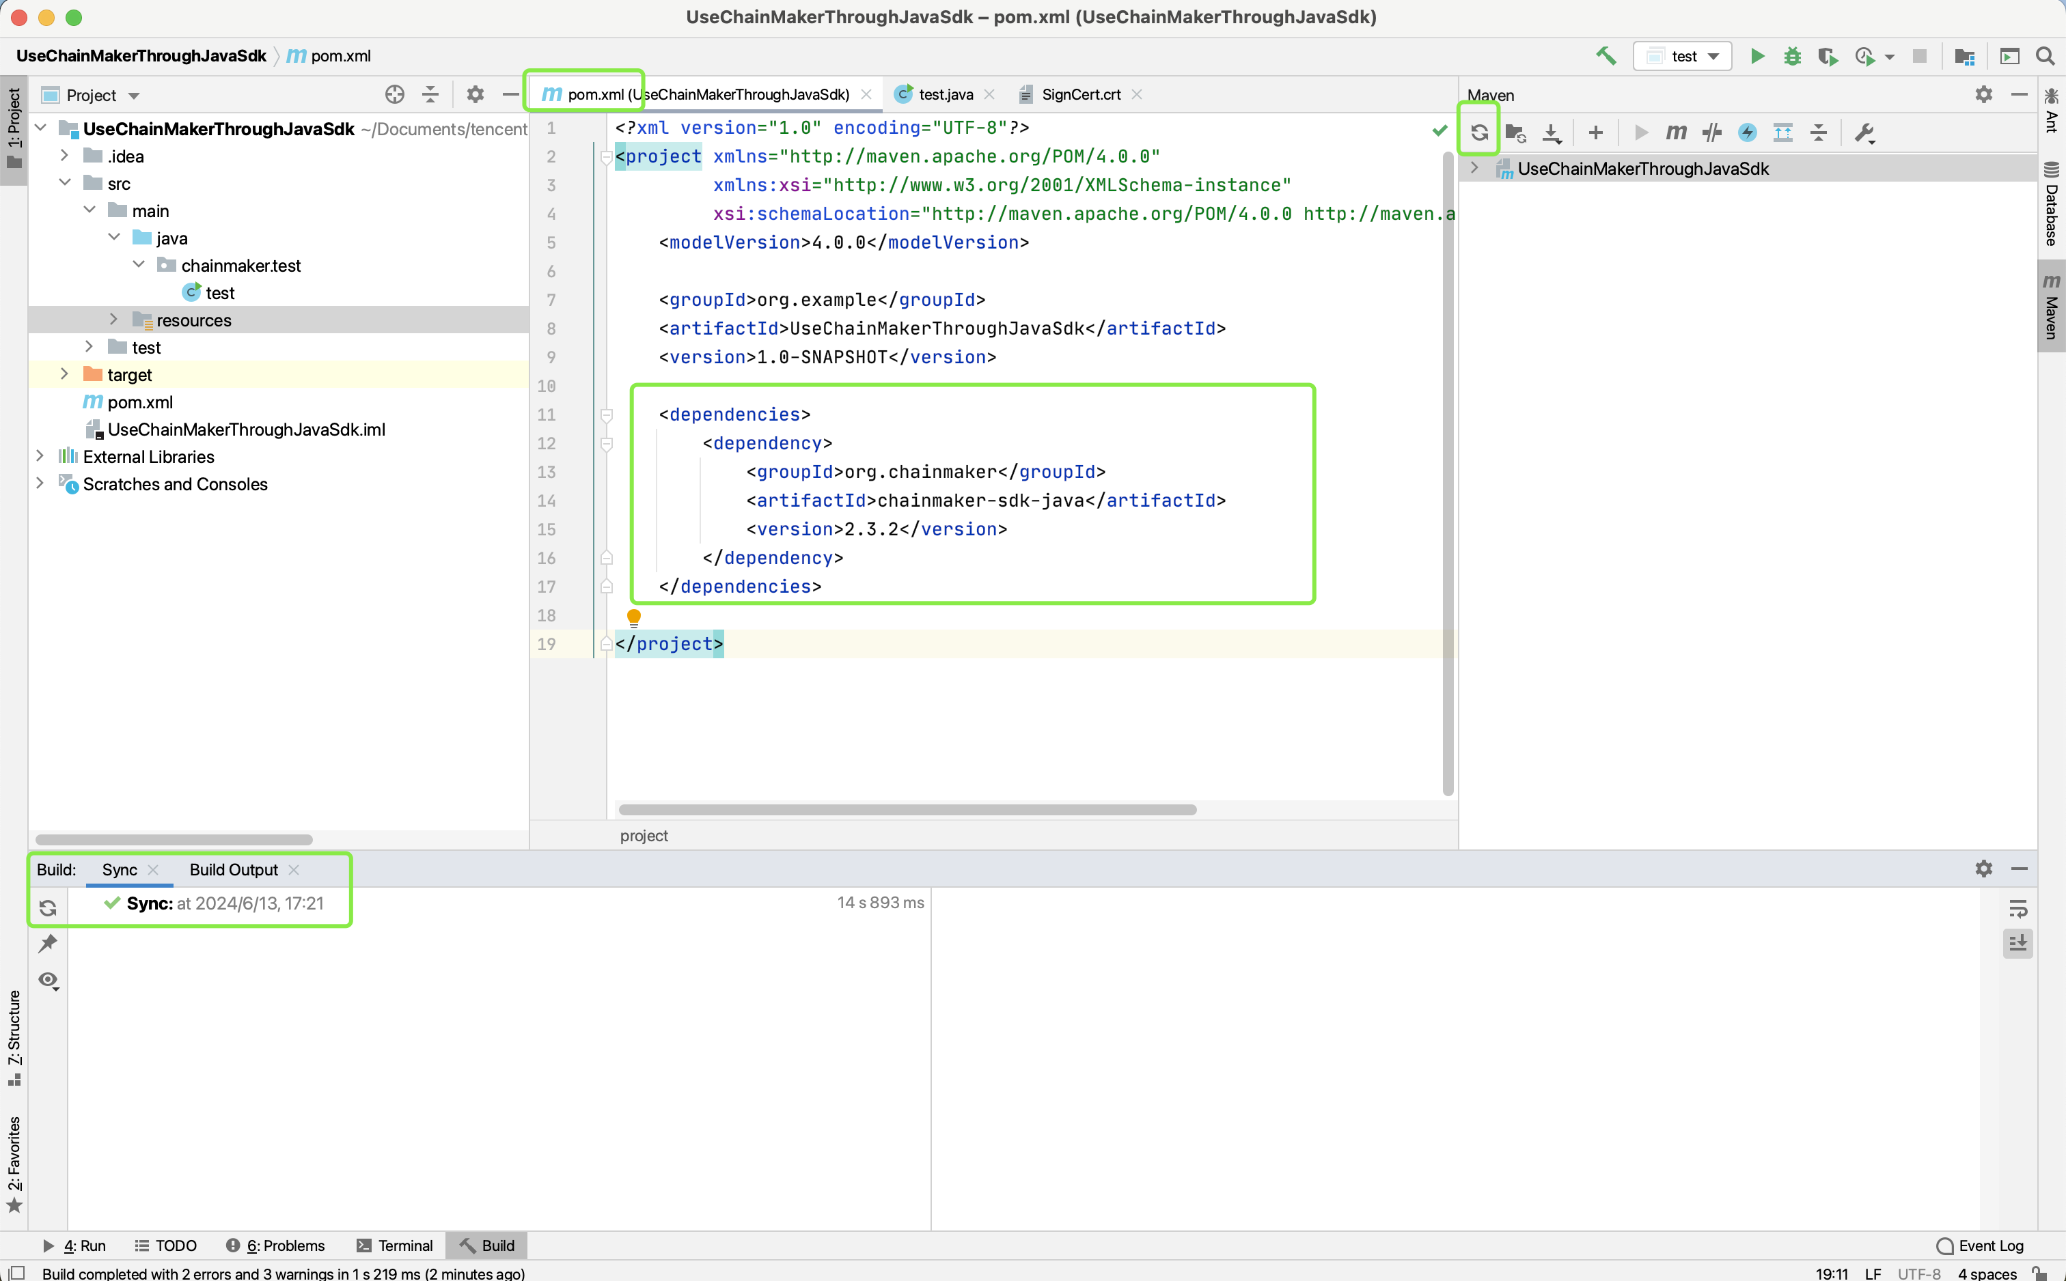Click the Maven Reload All Projects icon
This screenshot has height=1281, width=2066.
click(1478, 132)
